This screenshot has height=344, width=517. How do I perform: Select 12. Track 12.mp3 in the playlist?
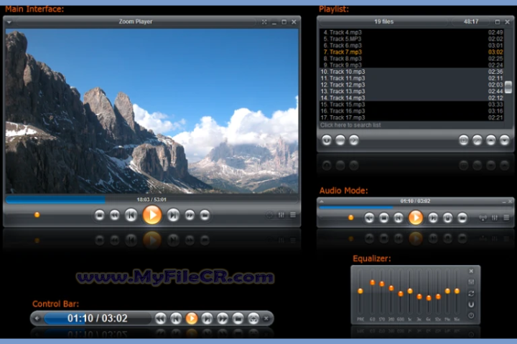(x=411, y=85)
